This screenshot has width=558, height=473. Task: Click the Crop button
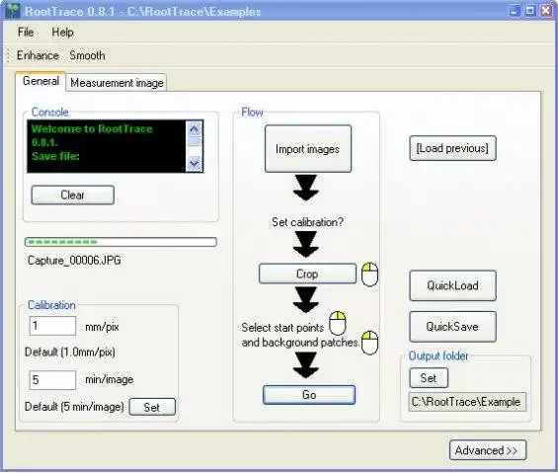[x=307, y=274]
